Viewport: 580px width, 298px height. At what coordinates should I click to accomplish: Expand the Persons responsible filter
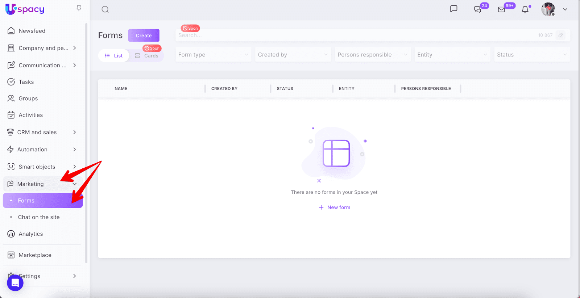tap(372, 55)
